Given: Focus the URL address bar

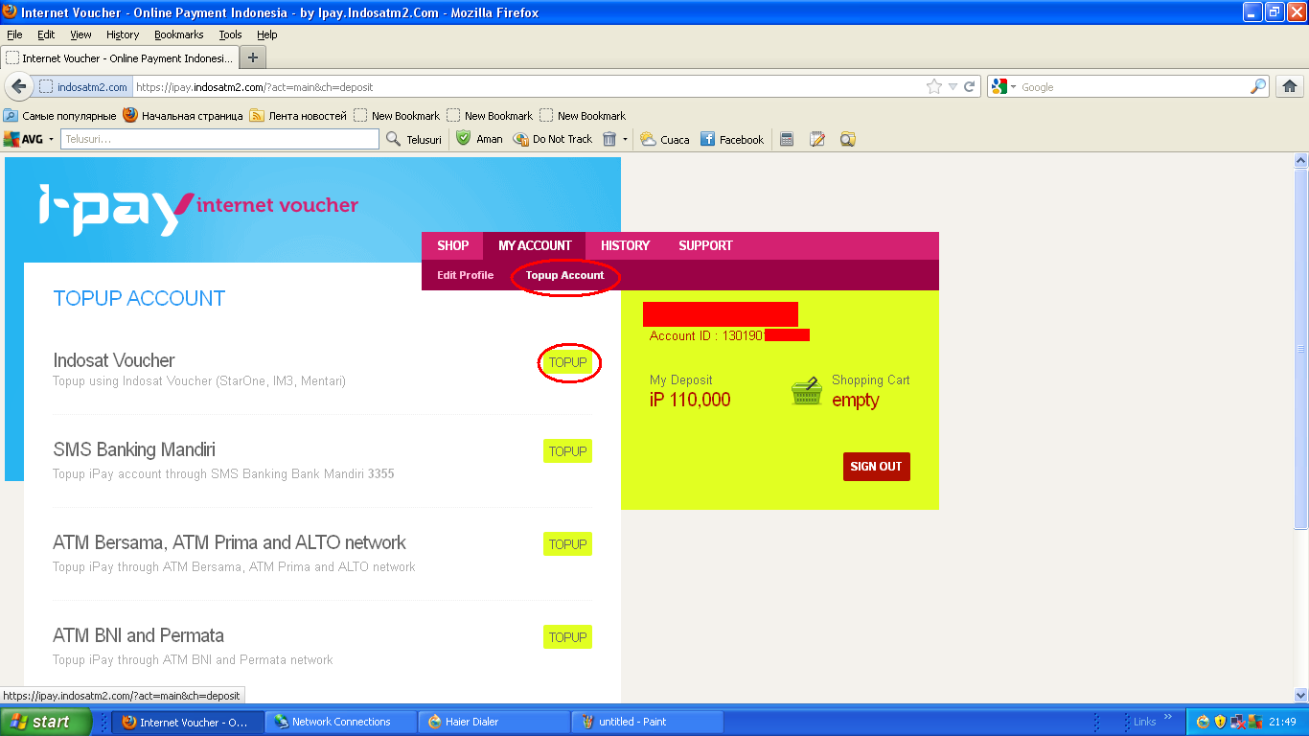Looking at the screenshot, I should coord(527,86).
